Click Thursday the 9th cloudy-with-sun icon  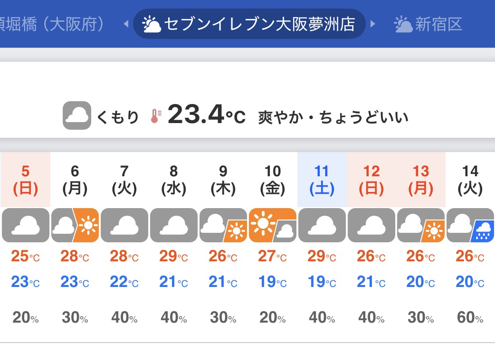tap(223, 225)
